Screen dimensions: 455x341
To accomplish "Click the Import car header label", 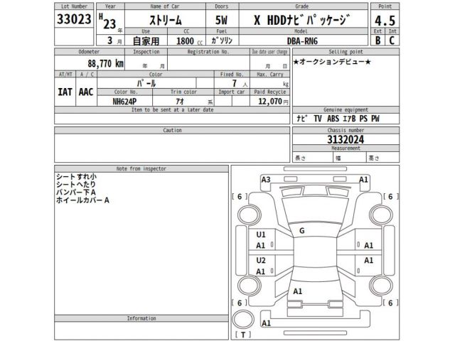I will tap(232, 92).
